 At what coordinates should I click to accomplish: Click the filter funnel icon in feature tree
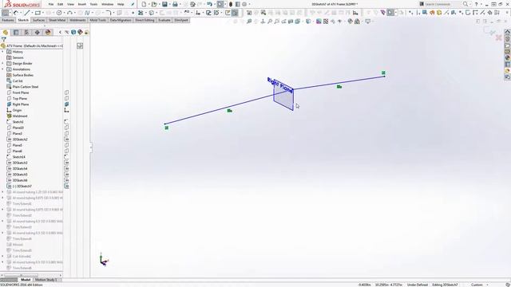click(x=3, y=39)
